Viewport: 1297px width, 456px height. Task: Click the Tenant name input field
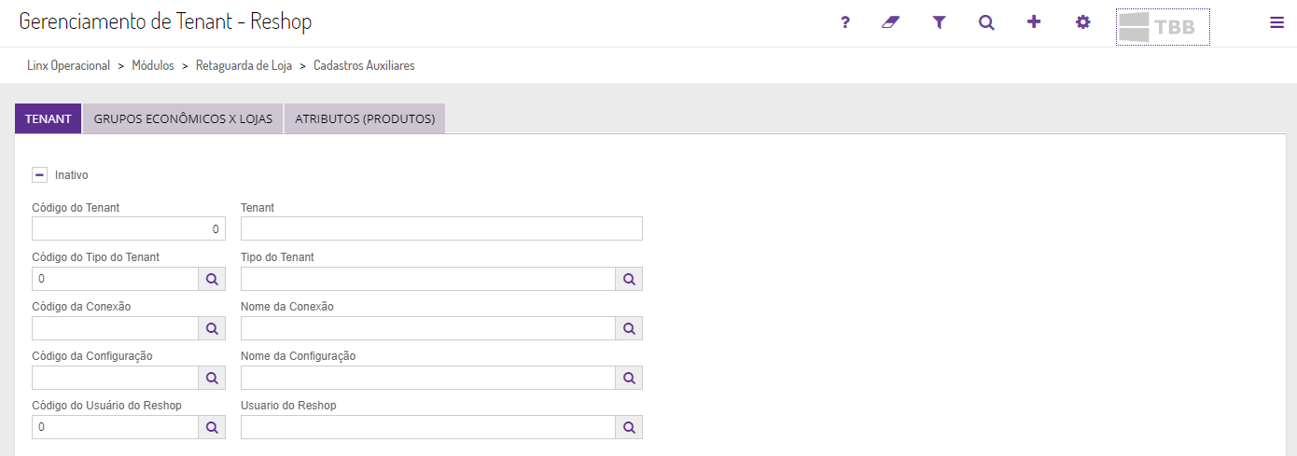441,228
